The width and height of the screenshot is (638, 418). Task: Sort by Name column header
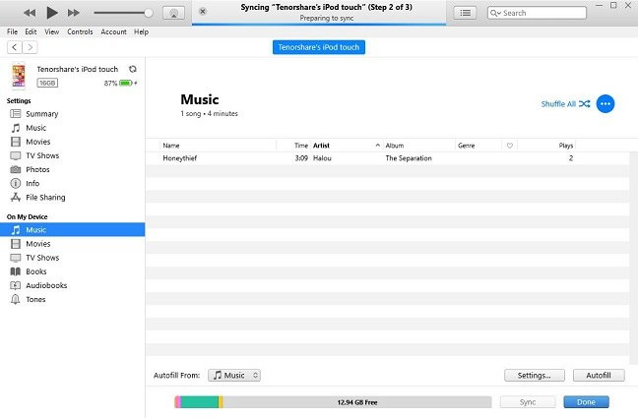[x=171, y=146]
